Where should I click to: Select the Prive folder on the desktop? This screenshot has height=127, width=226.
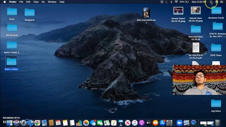click(x=12, y=12)
